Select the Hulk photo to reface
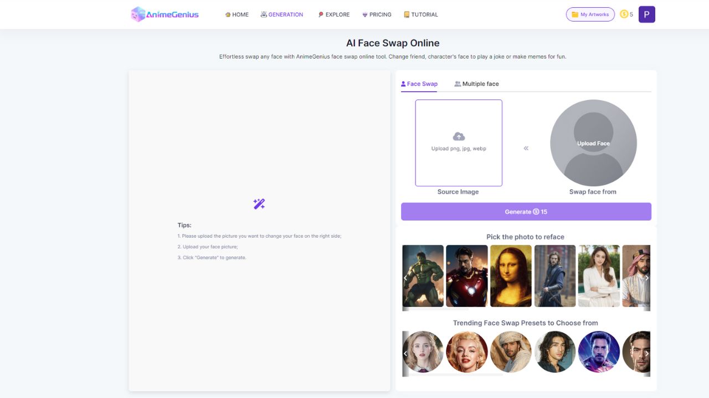This screenshot has height=398, width=709. (423, 276)
